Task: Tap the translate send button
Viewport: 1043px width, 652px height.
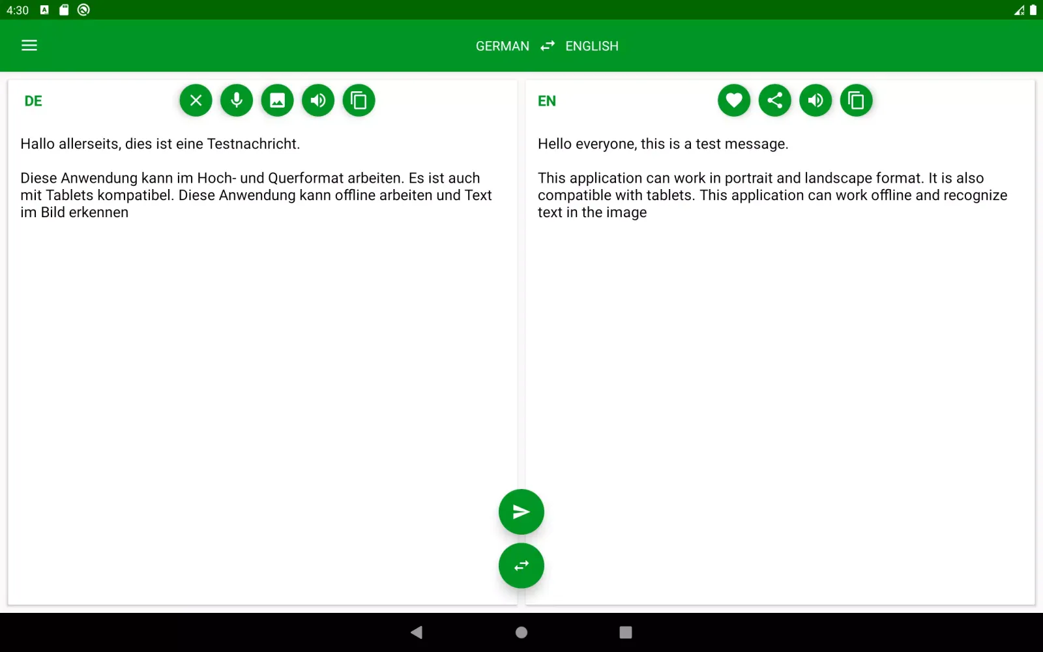Action: click(x=521, y=512)
